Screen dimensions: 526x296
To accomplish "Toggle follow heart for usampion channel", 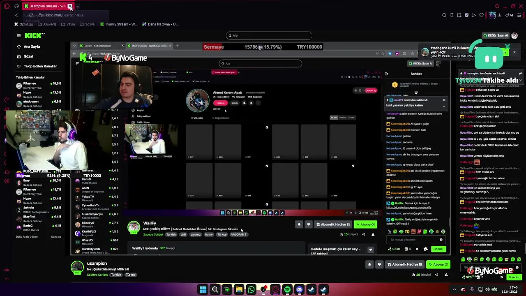I will coord(379,264).
